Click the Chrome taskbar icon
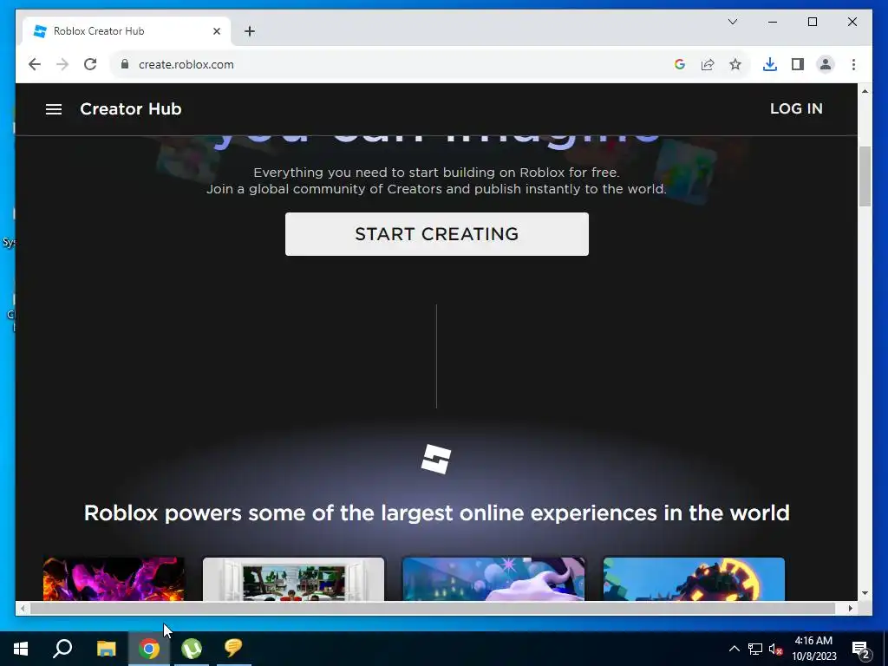 [149, 649]
